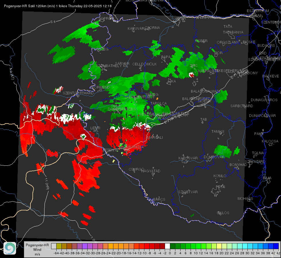Click the CSURGO city label

[x=136, y=169]
